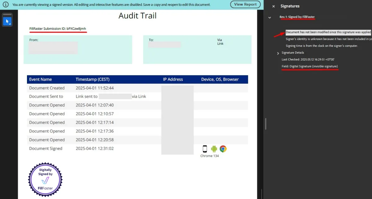The height and width of the screenshot is (199, 372).
Task: Click the mobile phone icon in the device column
Action: pos(205,148)
